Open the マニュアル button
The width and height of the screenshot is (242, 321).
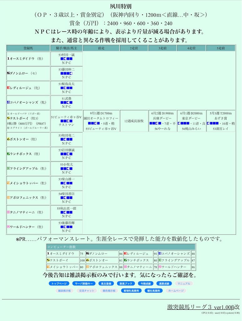184,283
